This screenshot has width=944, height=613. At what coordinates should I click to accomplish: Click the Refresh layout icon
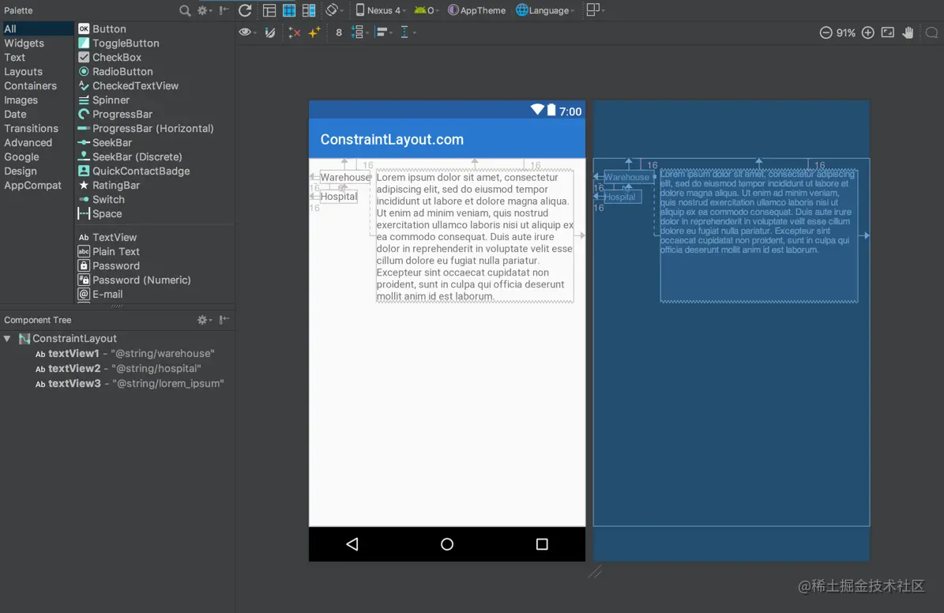pyautogui.click(x=245, y=10)
